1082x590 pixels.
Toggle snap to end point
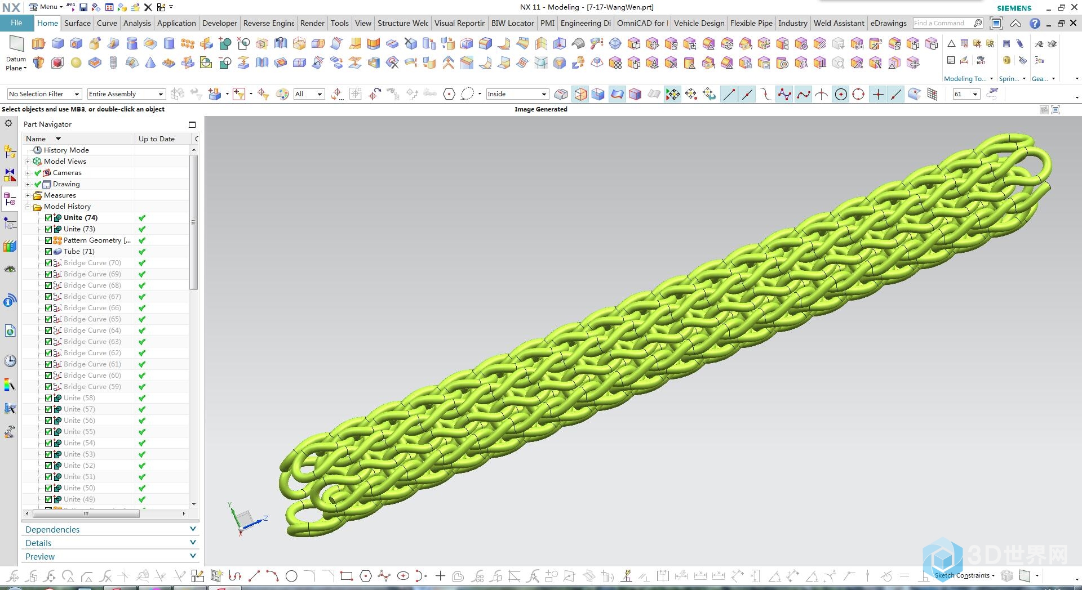[729, 94]
